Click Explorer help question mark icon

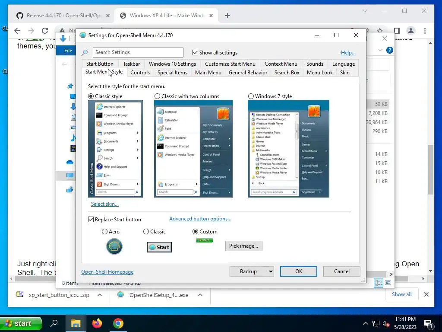(390, 50)
